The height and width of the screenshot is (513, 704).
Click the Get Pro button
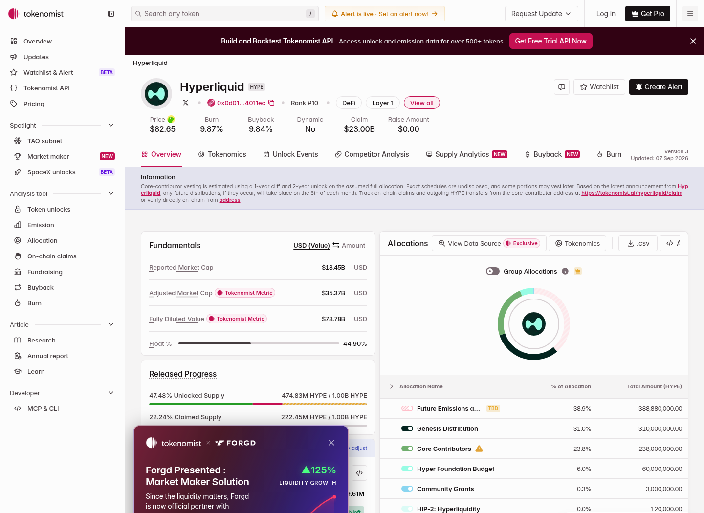(x=648, y=14)
